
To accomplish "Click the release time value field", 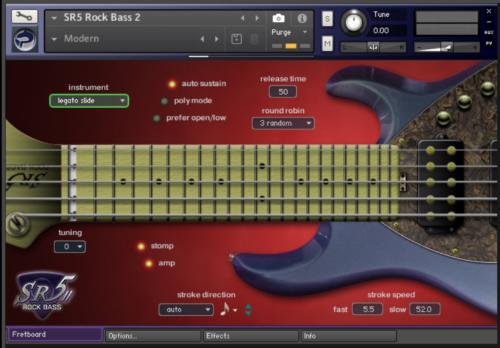I will [x=283, y=92].
